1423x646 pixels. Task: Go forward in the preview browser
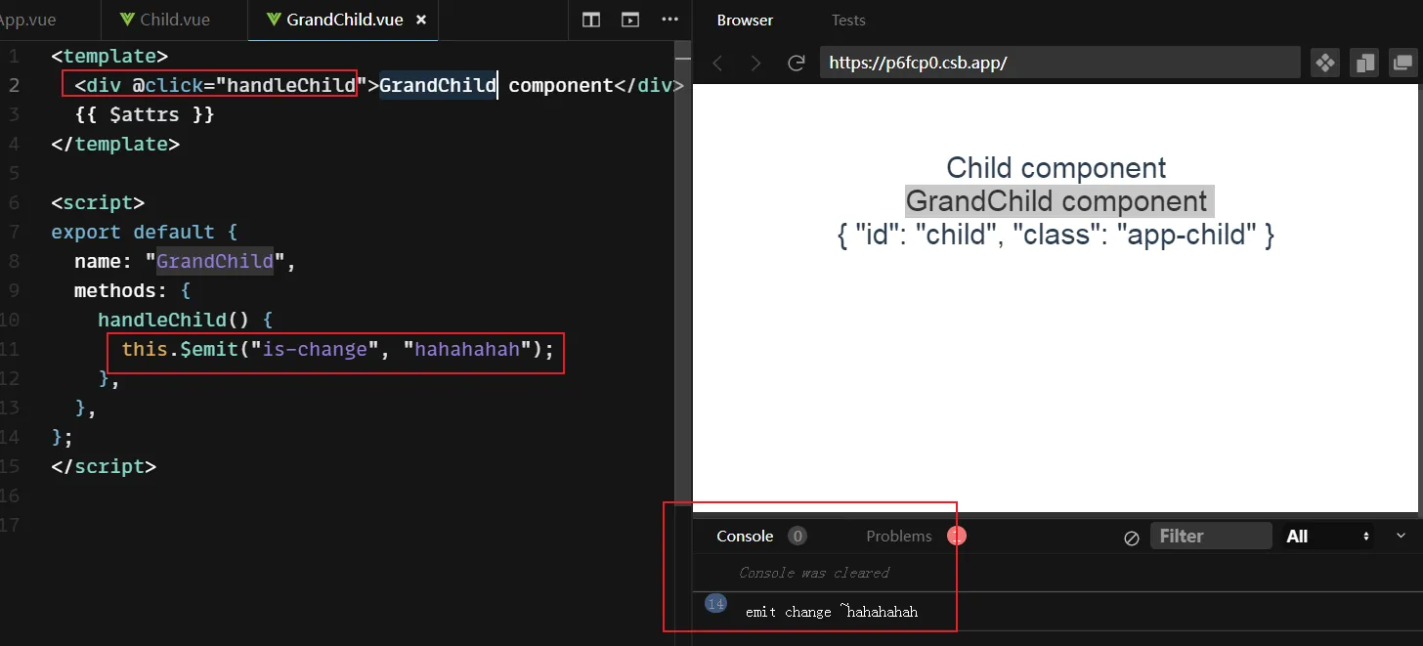click(x=755, y=64)
